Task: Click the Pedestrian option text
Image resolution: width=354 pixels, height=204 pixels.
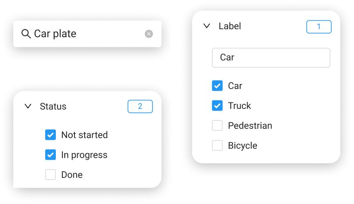Action: click(x=250, y=126)
